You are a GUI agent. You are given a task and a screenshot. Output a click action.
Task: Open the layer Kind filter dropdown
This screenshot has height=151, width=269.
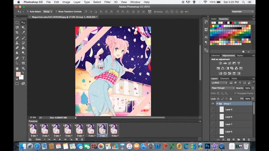tap(219, 83)
